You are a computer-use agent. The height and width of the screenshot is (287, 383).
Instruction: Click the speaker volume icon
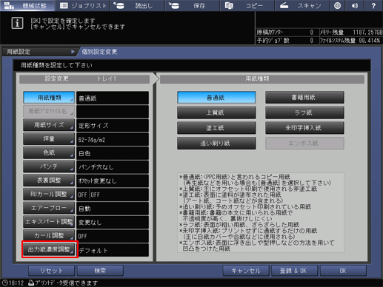pyautogui.click(x=355, y=5)
